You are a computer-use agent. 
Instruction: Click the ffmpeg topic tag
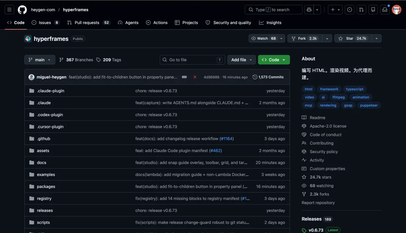(338, 97)
